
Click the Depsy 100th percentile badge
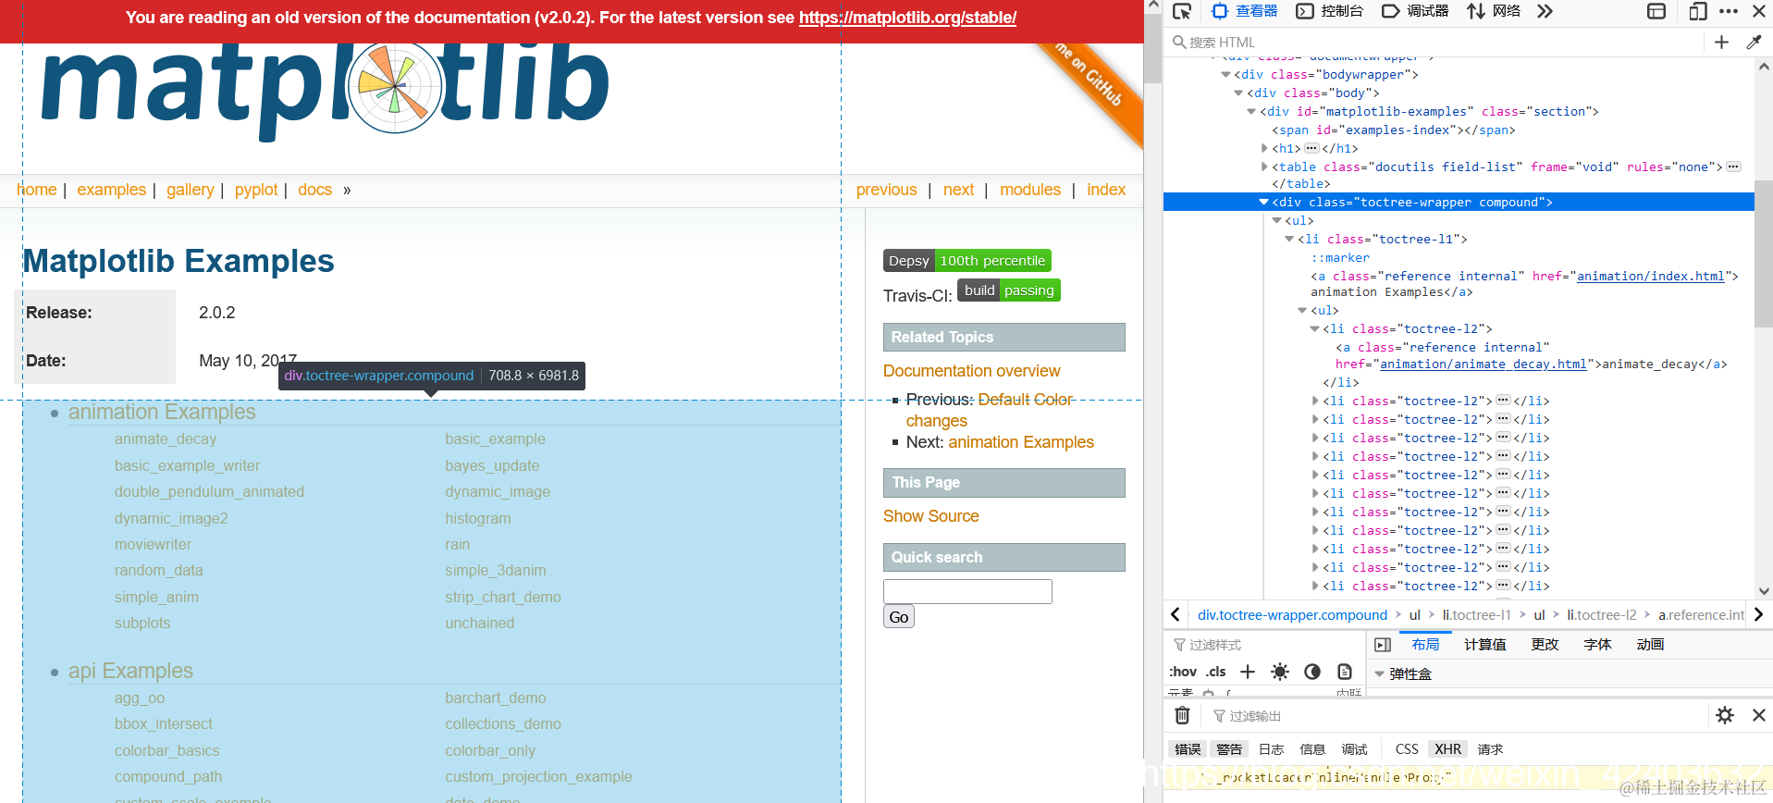967,261
